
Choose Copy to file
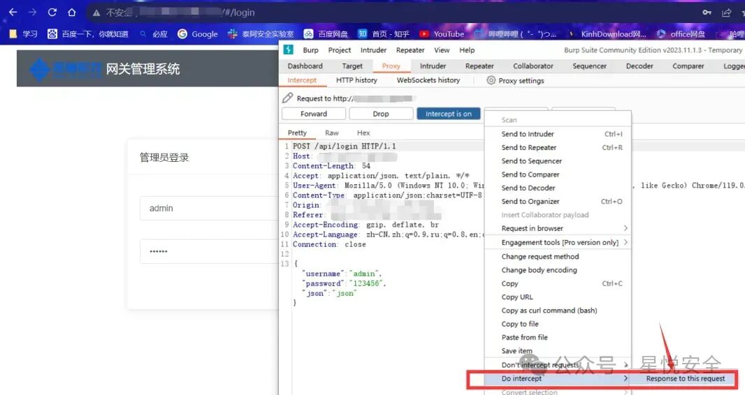(558, 324)
